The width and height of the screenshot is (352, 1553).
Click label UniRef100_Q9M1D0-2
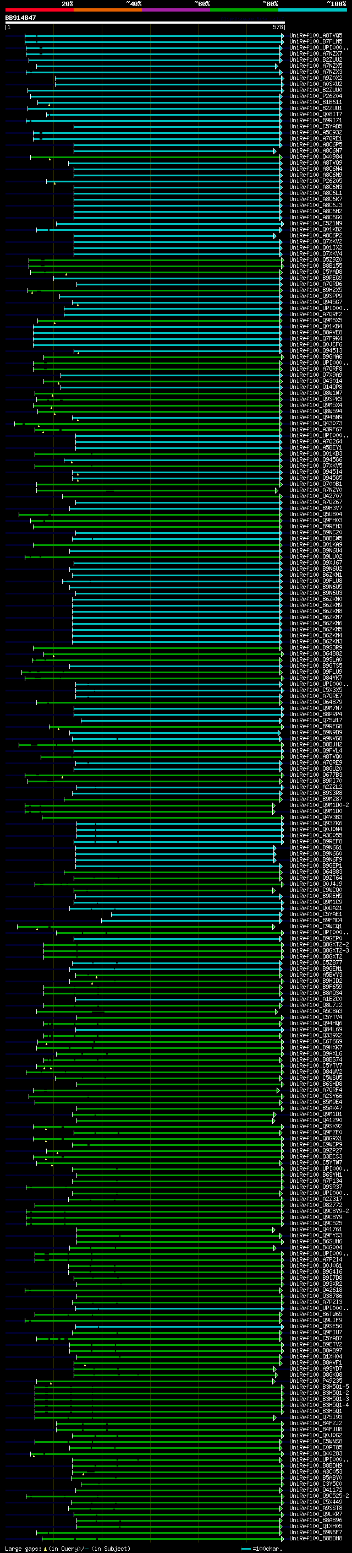[x=319, y=805]
